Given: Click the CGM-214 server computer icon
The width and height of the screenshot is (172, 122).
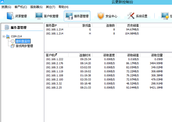Looking at the screenshot, I should click(8, 36).
